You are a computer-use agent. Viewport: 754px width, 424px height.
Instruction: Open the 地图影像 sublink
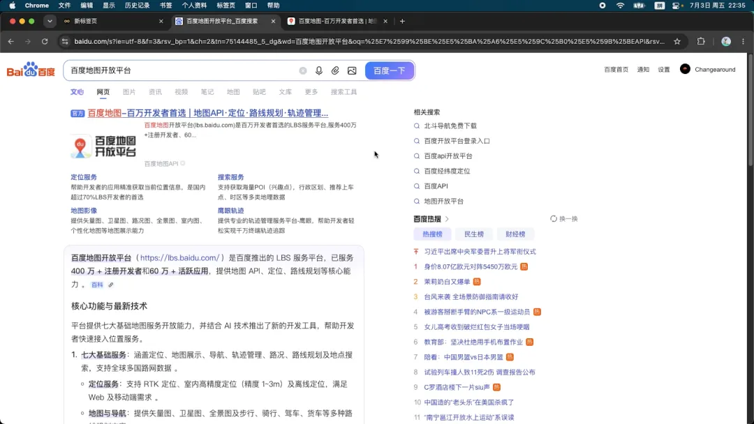tap(84, 211)
